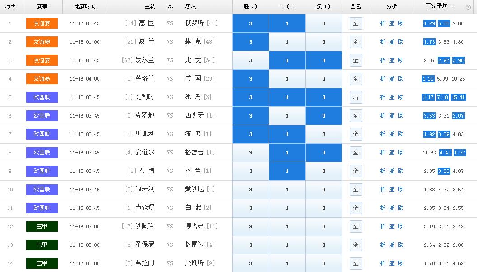The width and height of the screenshot is (477, 272).
Task: Toggle draw (1) for 德国 vs 俄罗斯
Action: pyautogui.click(x=287, y=23)
